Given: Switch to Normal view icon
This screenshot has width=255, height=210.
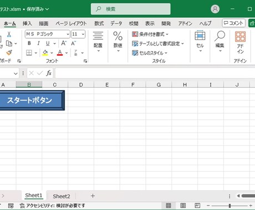Looking at the screenshot, I should (x=169, y=205).
